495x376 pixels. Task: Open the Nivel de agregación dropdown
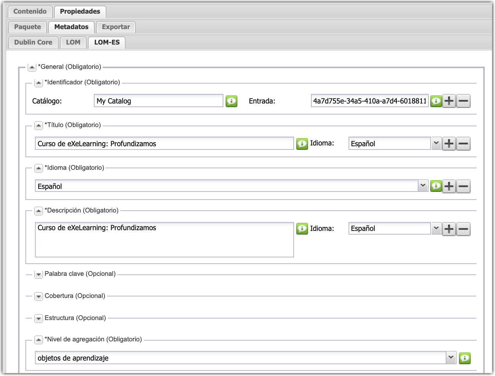(x=451, y=358)
